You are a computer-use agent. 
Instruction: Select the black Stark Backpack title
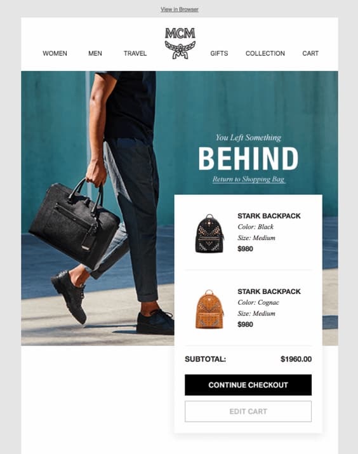(x=269, y=216)
